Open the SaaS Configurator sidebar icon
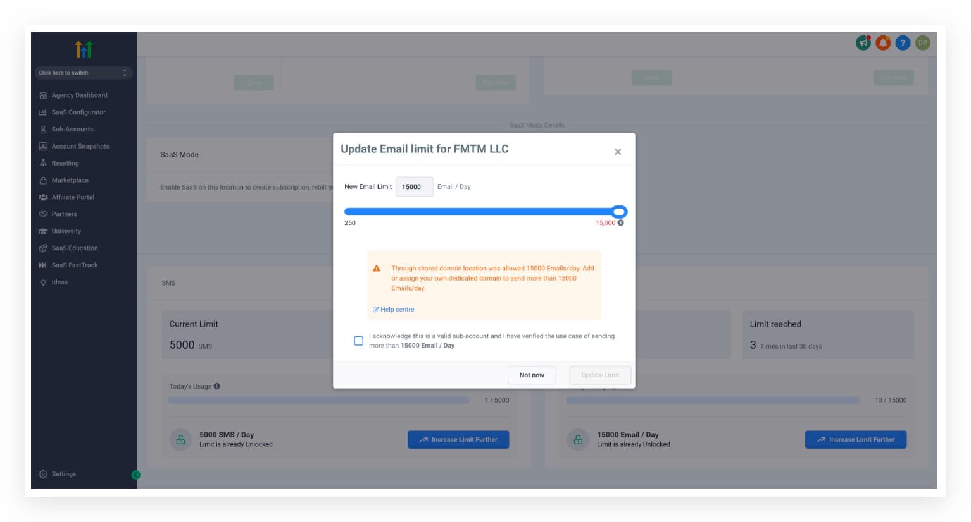Viewport: 971px width, 522px height. [x=42, y=112]
